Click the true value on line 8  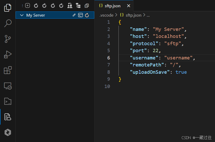click(x=181, y=72)
